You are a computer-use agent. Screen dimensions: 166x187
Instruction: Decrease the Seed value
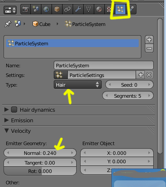click(x=110, y=84)
